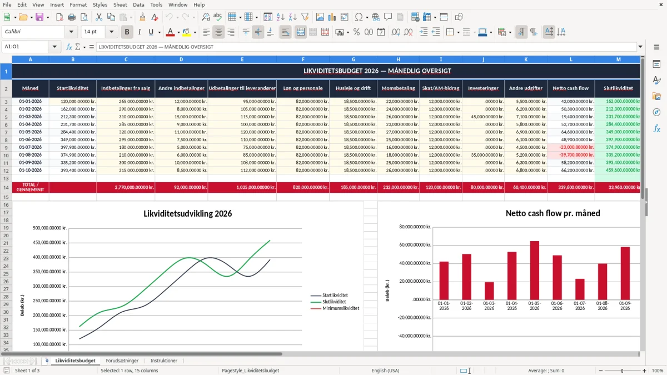Image resolution: width=667 pixels, height=375 pixels.
Task: Insert a comment with speech bubble icon
Action: [388, 17]
